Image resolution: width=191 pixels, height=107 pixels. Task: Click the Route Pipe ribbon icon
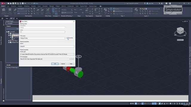[15, 11]
